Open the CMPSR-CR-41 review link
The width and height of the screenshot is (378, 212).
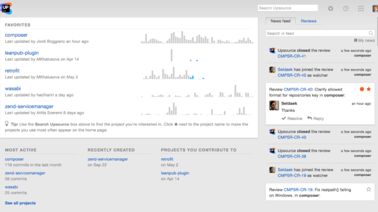click(x=291, y=56)
